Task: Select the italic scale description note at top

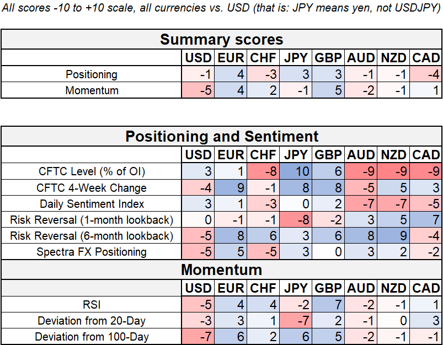Action: (x=221, y=10)
